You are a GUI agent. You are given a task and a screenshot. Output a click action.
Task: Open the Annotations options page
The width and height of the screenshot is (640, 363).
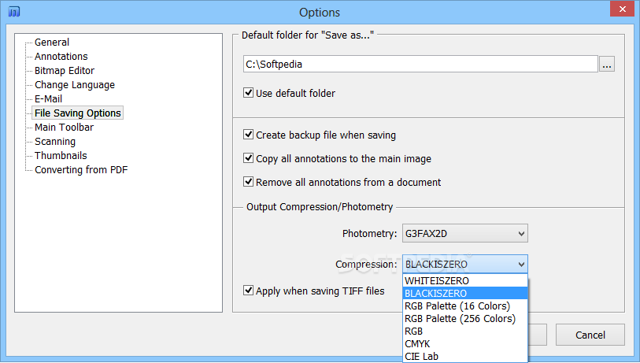click(x=61, y=57)
